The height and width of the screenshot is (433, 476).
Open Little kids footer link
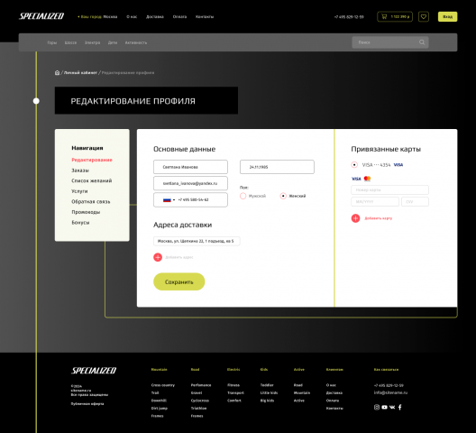pyautogui.click(x=269, y=392)
